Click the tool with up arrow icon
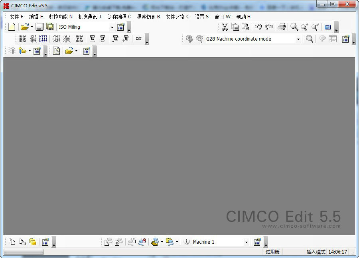 pyautogui.click(x=126, y=39)
